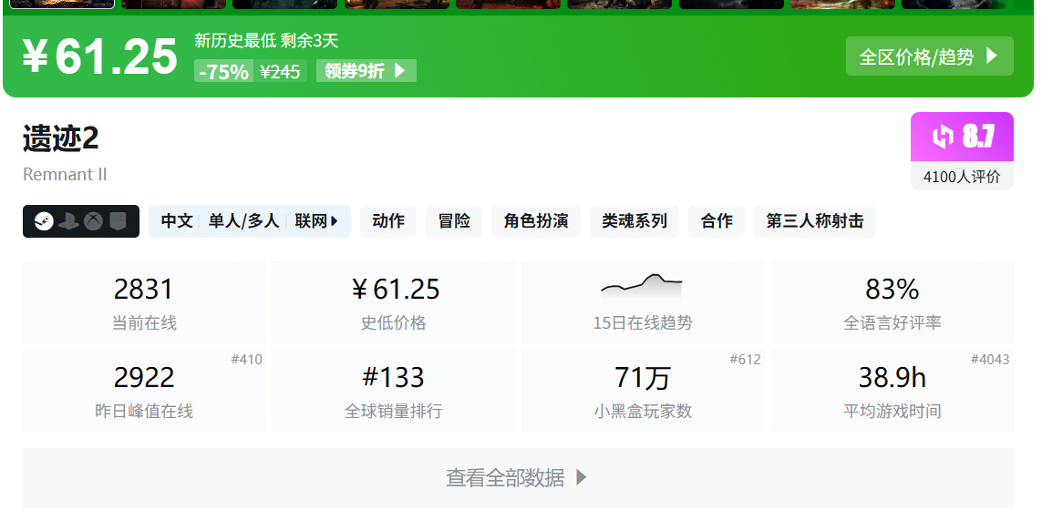Click the 遗迹2 game title

tap(60, 138)
